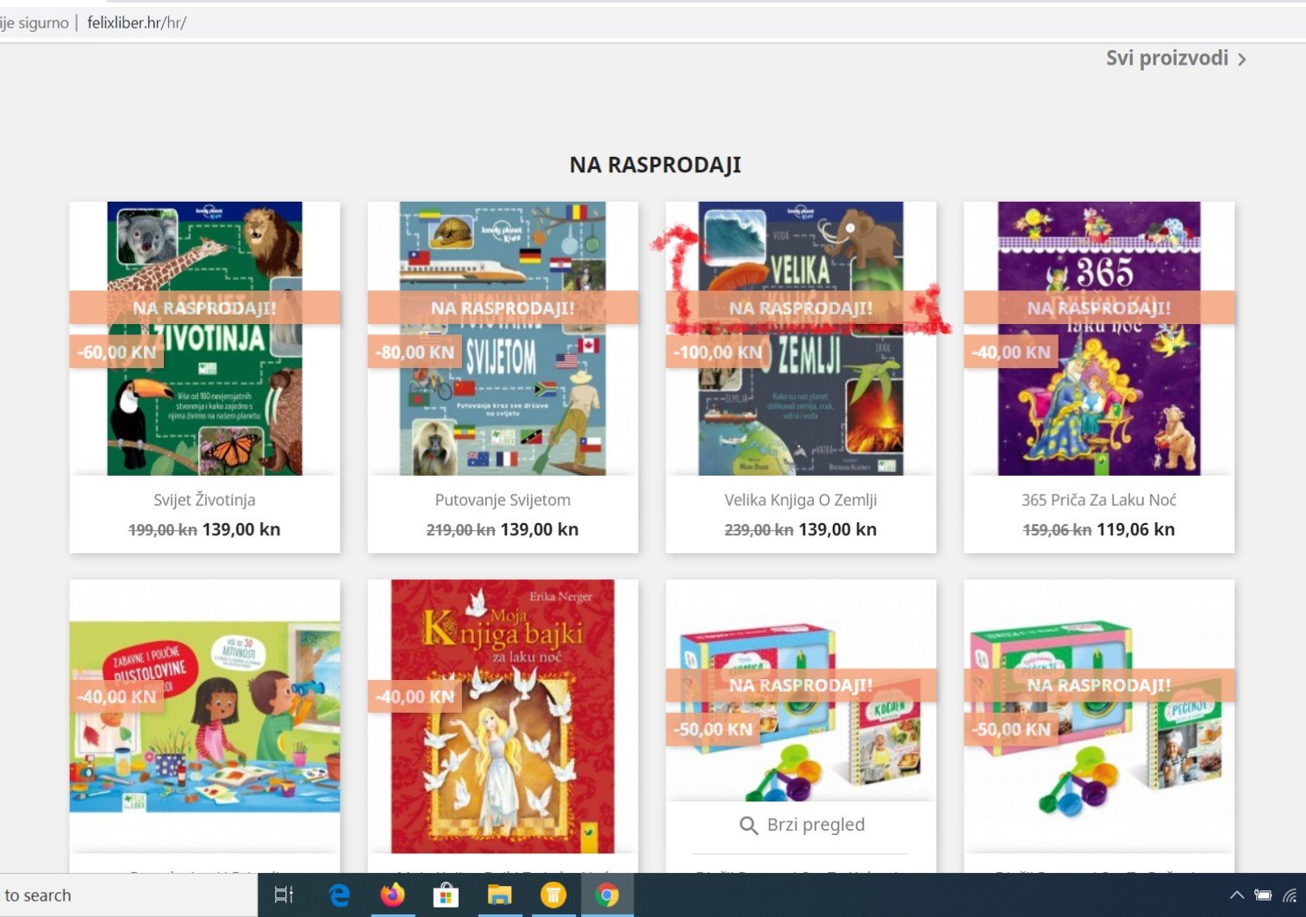Viewport: 1306px width, 917px height.
Task: Open Svijet Životinja book cover
Action: [204, 338]
